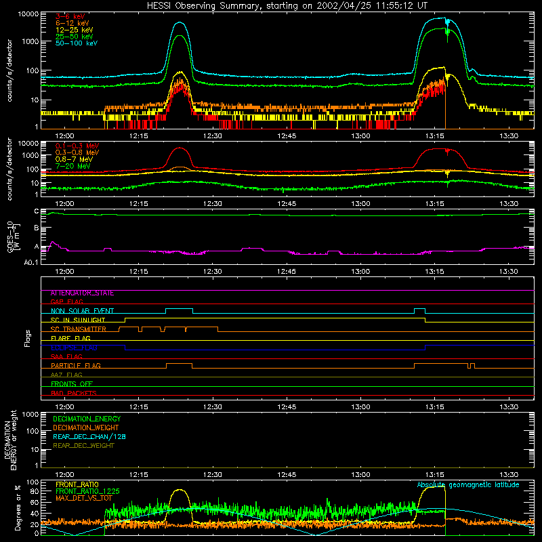
Task: Click the DECIMATION_WEIGHT legend label
Action: [86, 428]
